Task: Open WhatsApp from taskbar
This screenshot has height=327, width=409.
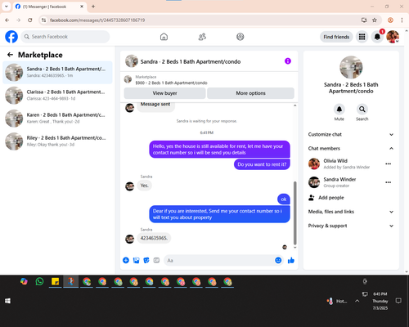Action: 39,281
